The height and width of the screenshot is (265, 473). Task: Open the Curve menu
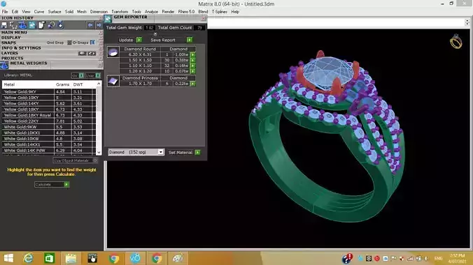[x=39, y=12]
